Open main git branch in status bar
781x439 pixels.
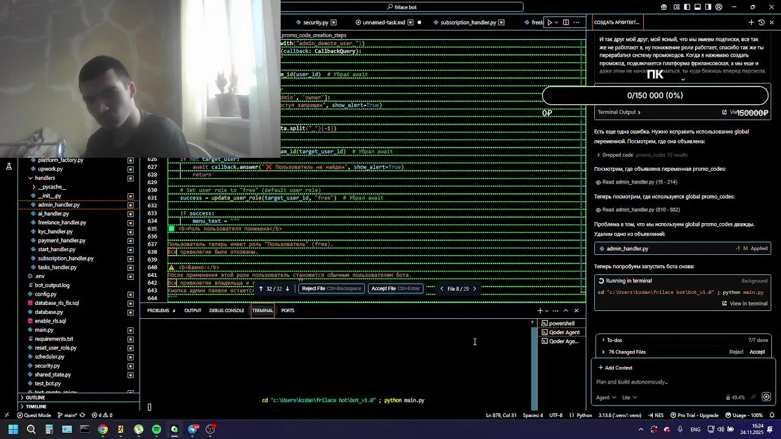[67, 415]
